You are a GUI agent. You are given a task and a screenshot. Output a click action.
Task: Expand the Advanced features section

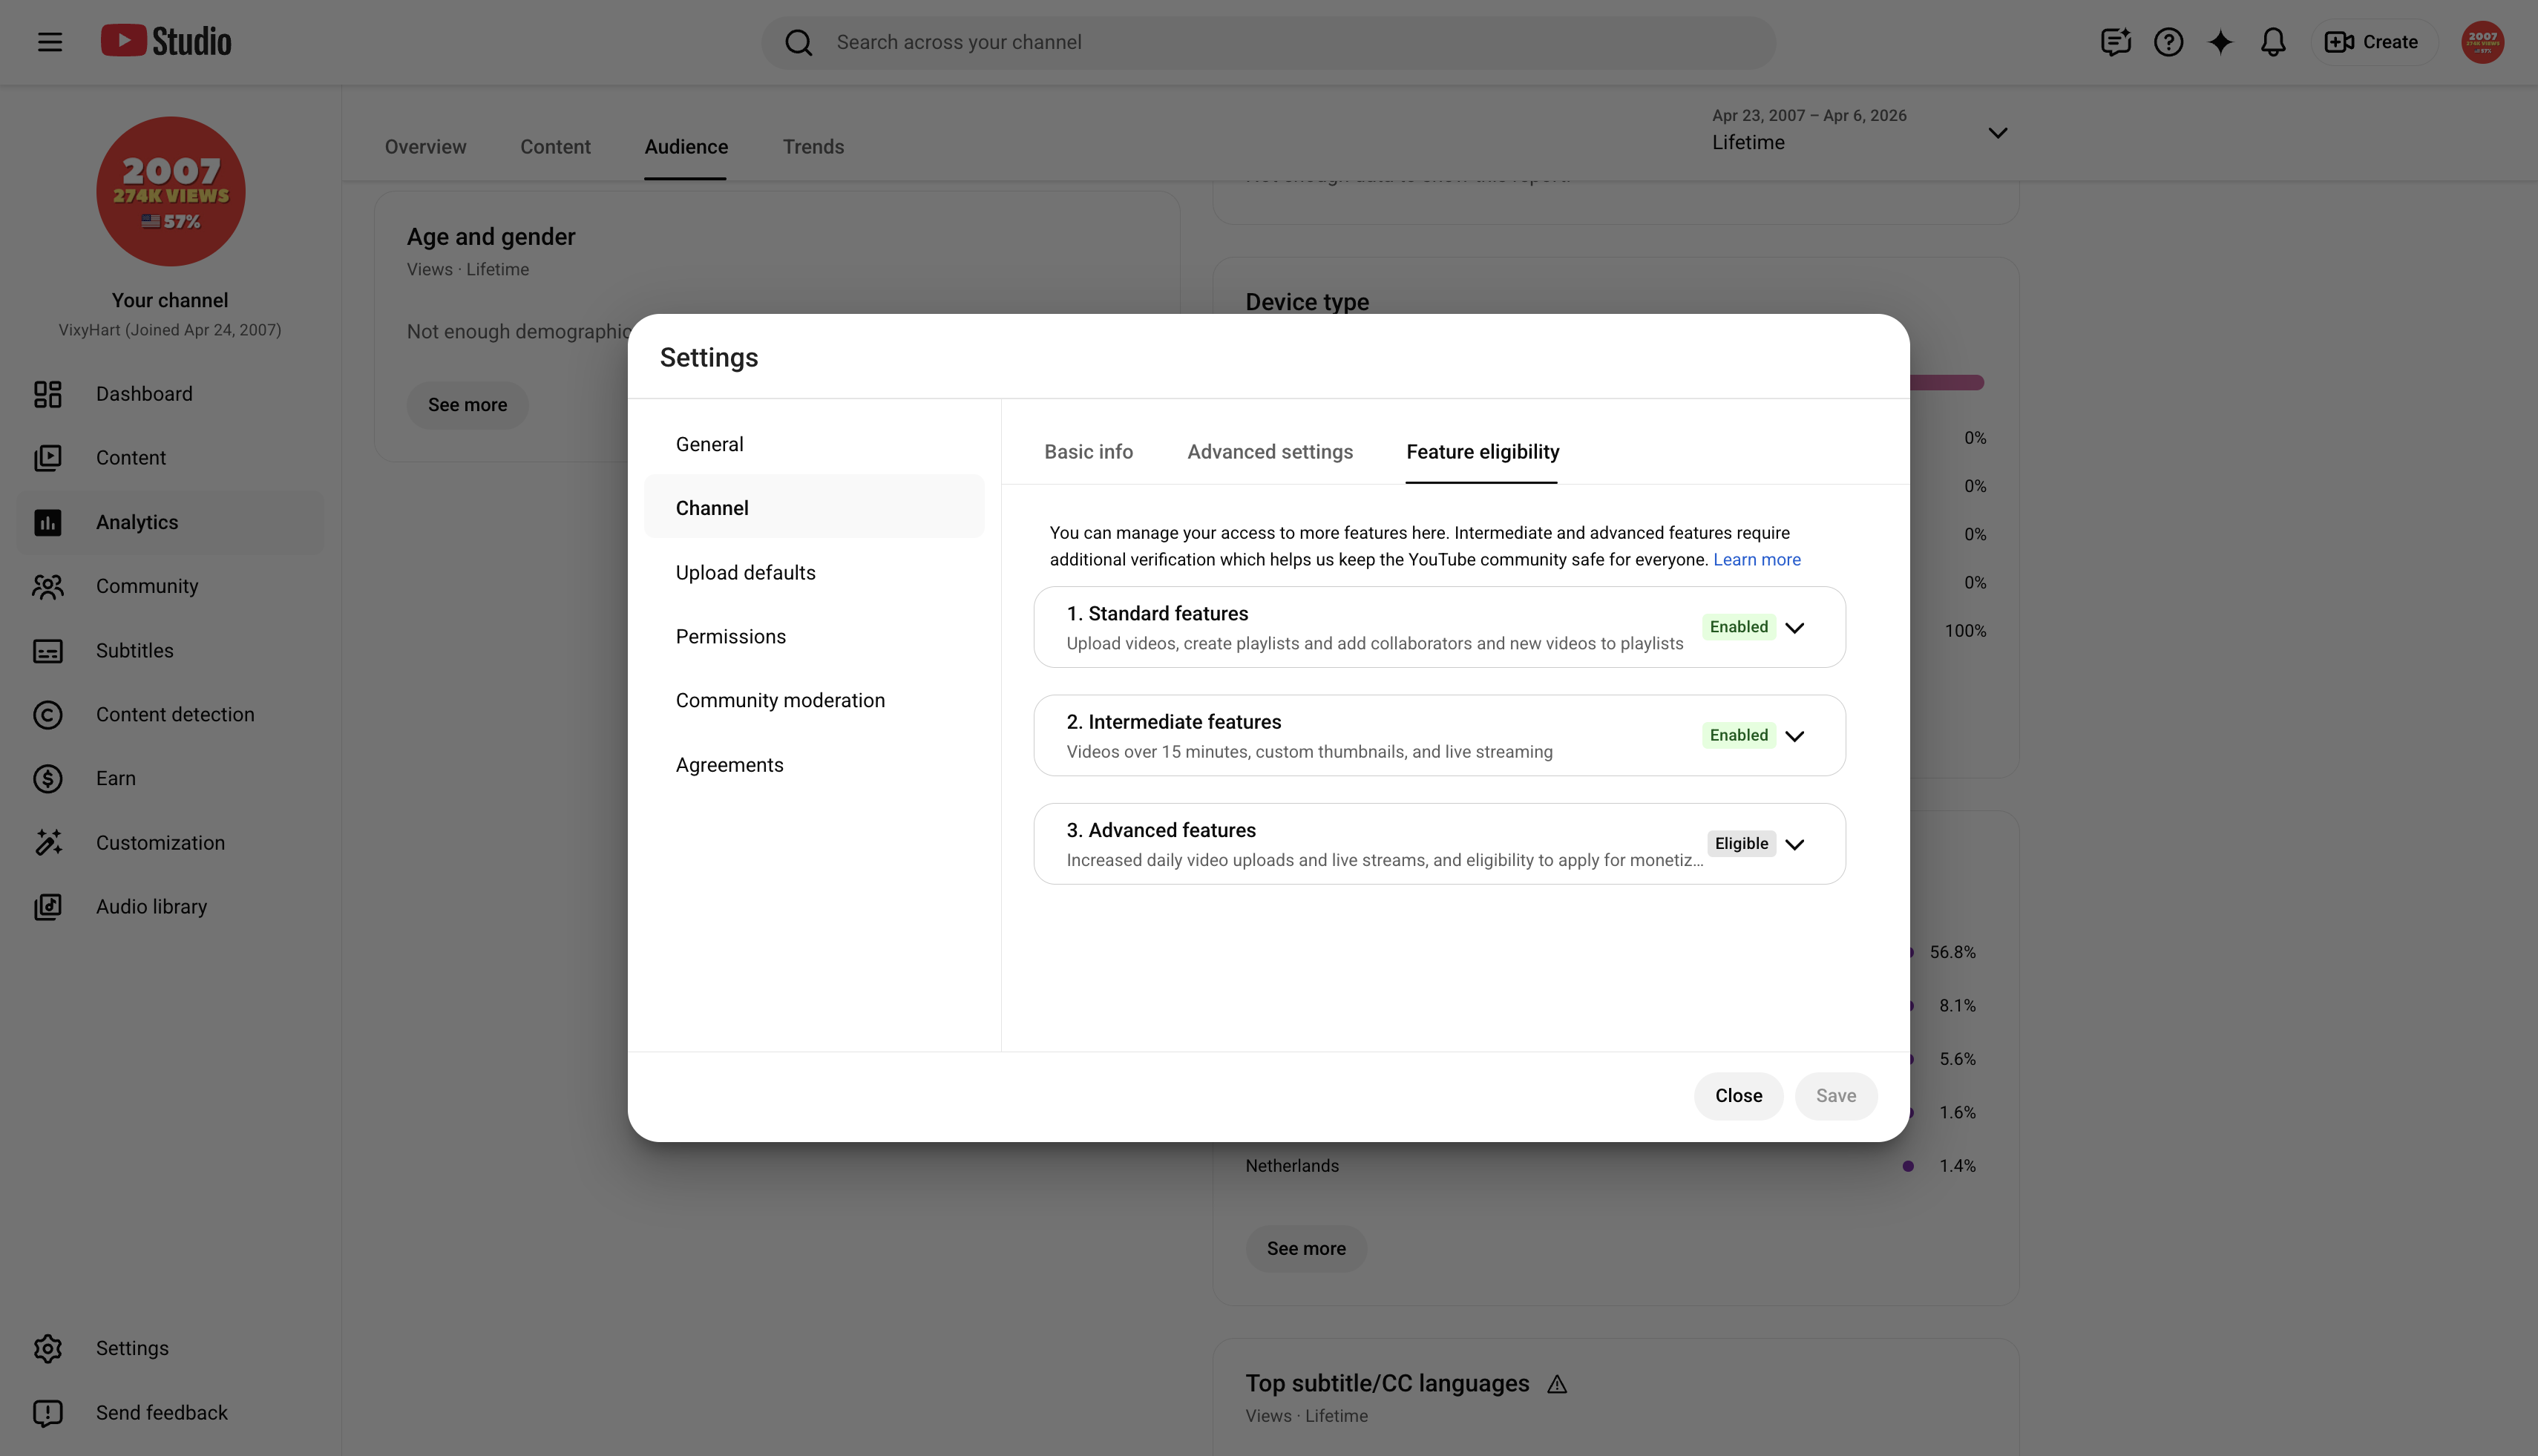coord(1794,844)
